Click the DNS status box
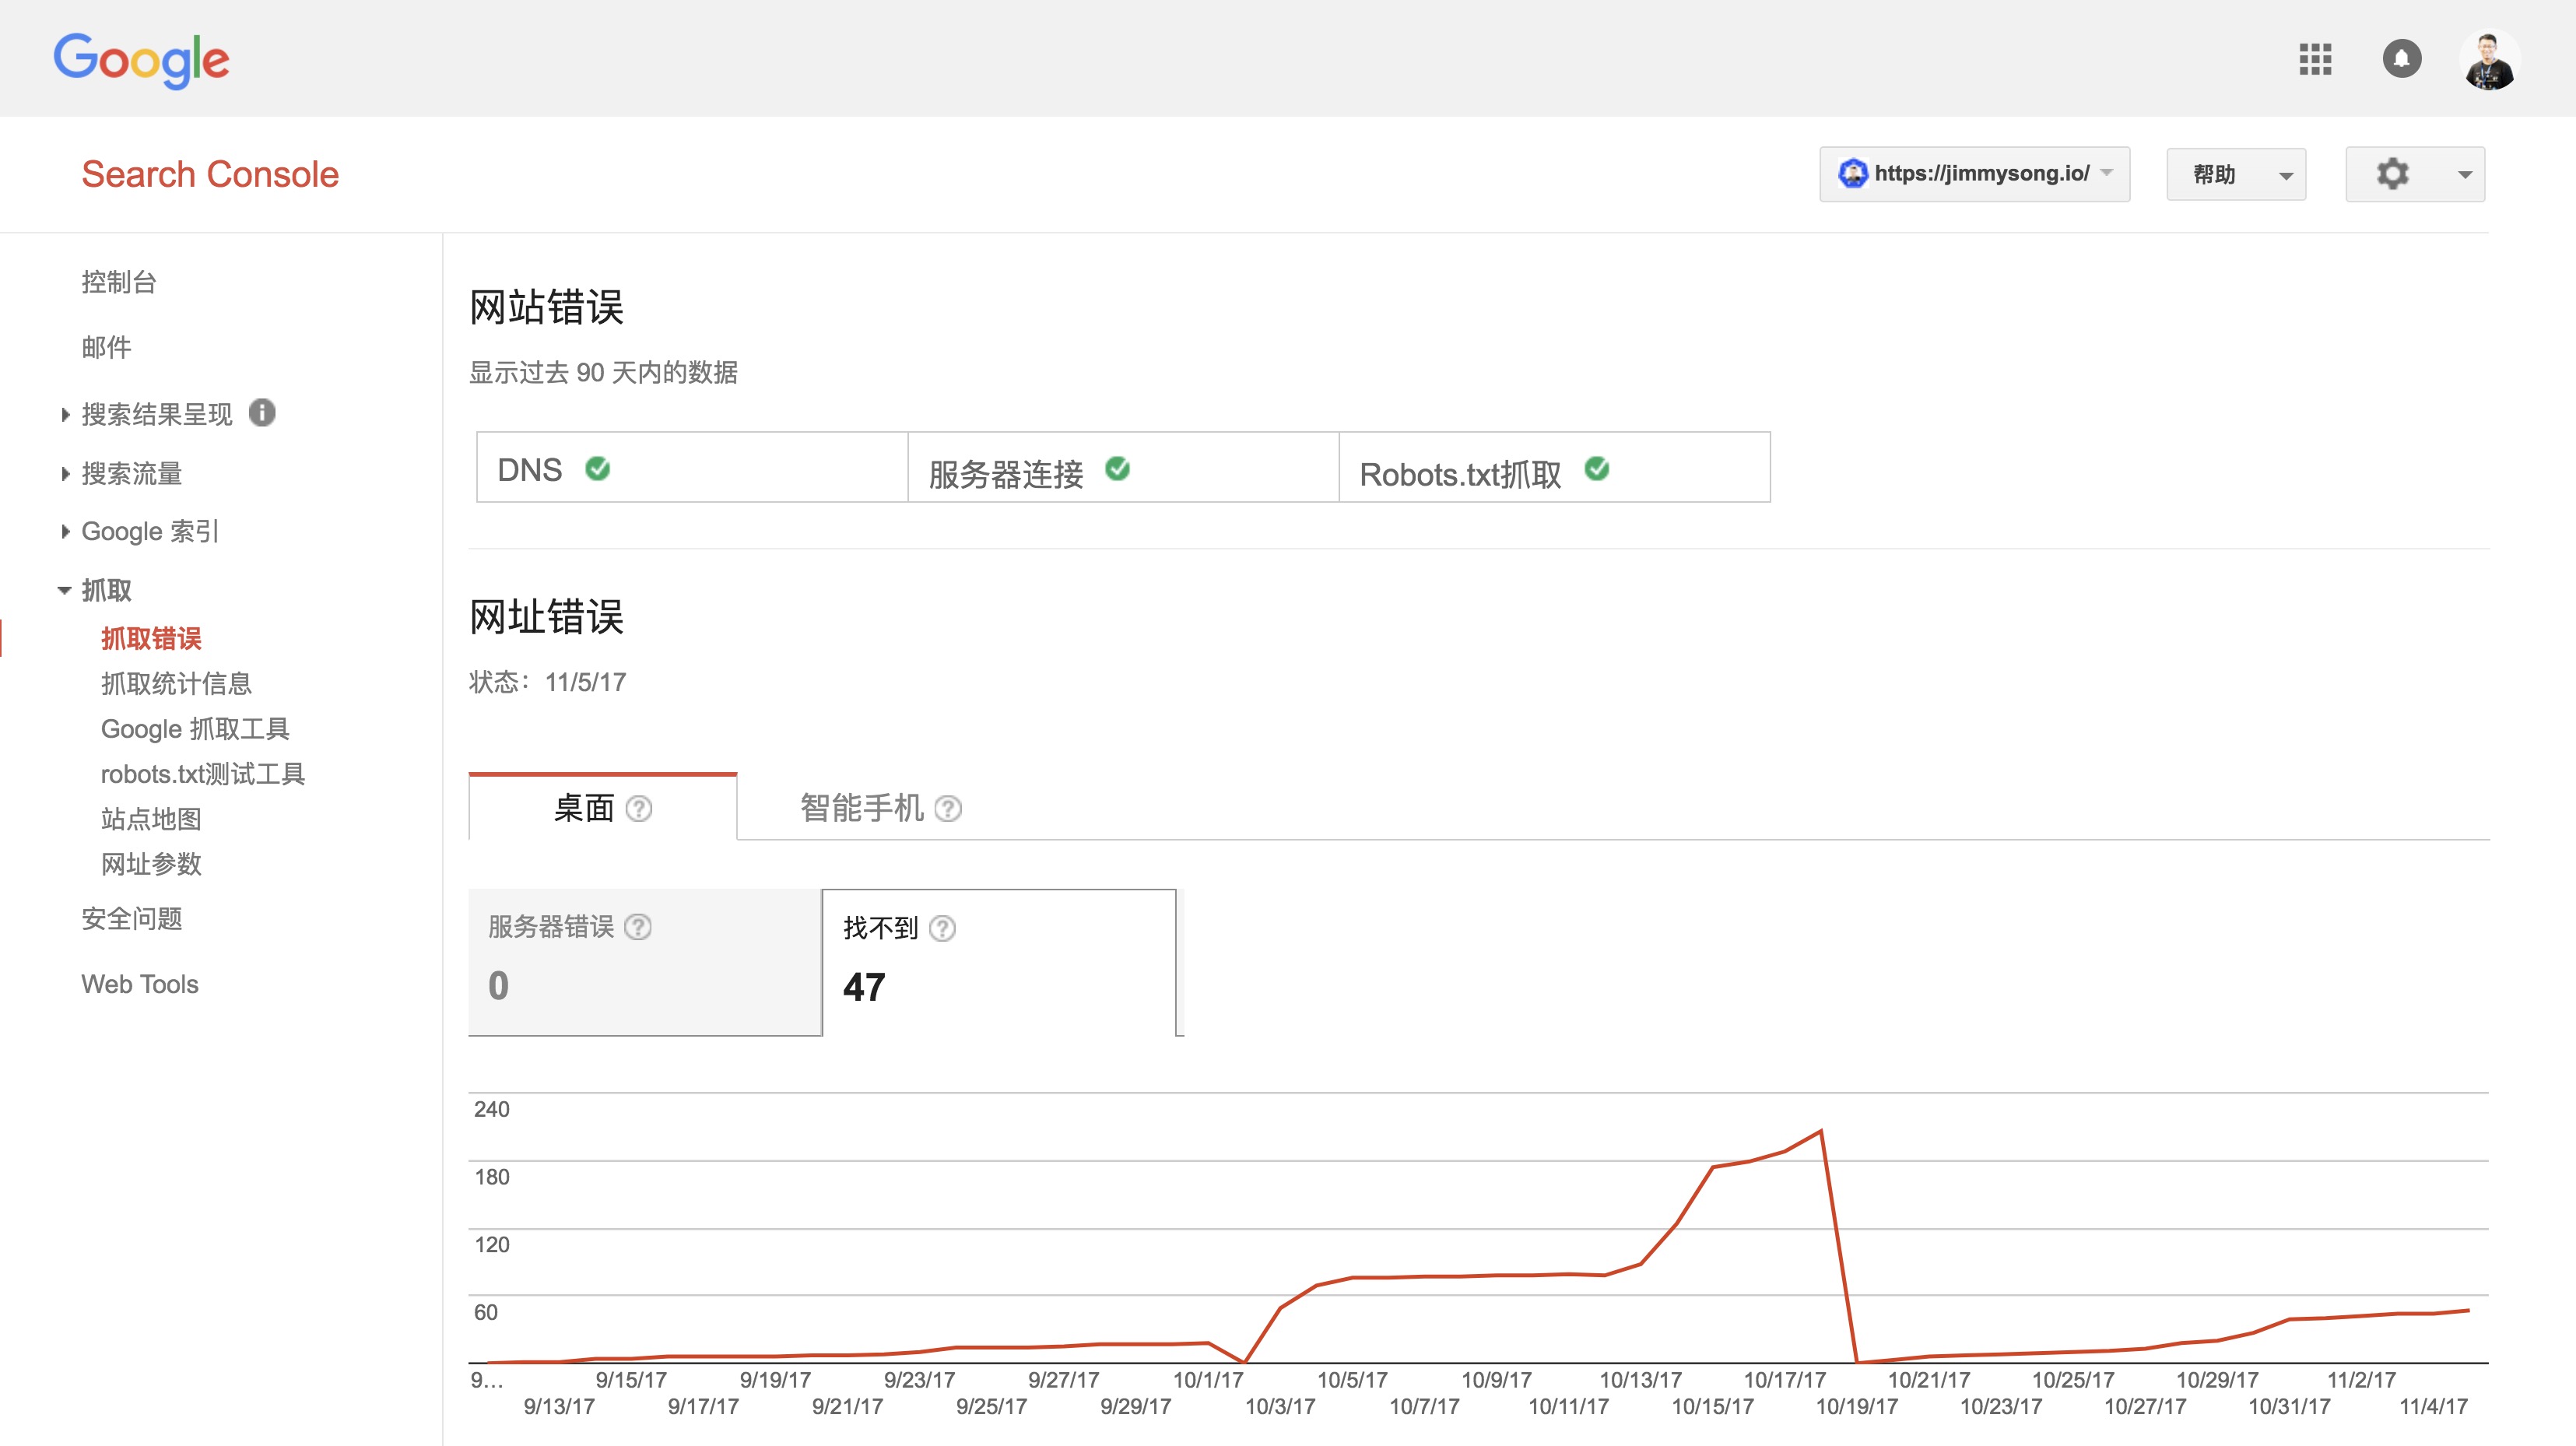Viewport: 2576px width, 1446px height. 691,468
